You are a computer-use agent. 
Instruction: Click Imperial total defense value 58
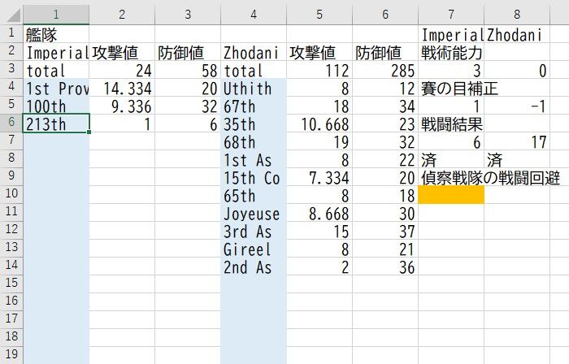click(x=188, y=70)
